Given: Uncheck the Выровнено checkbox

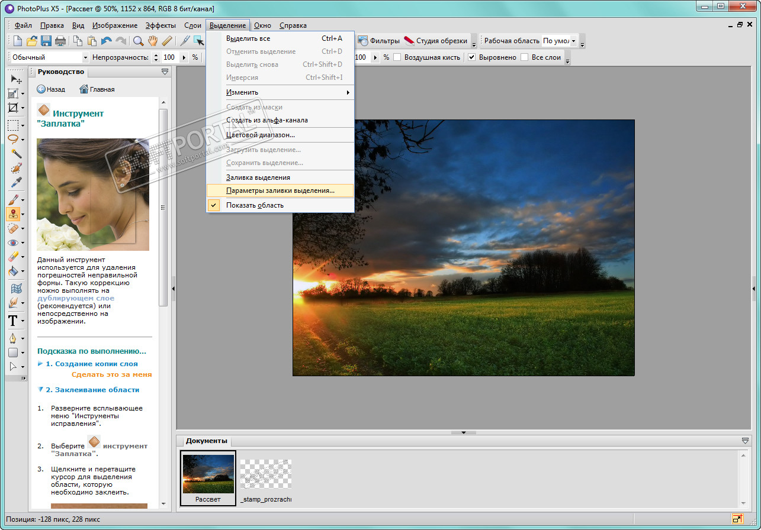Looking at the screenshot, I should tap(472, 57).
